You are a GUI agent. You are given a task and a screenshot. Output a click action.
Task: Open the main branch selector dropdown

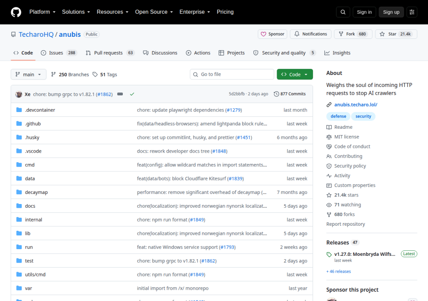click(x=28, y=74)
